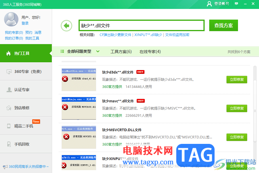The height and width of the screenshot is (173, 259).
Task: Expand the 全部问题类型 dropdown arrow
Action: coord(98,51)
